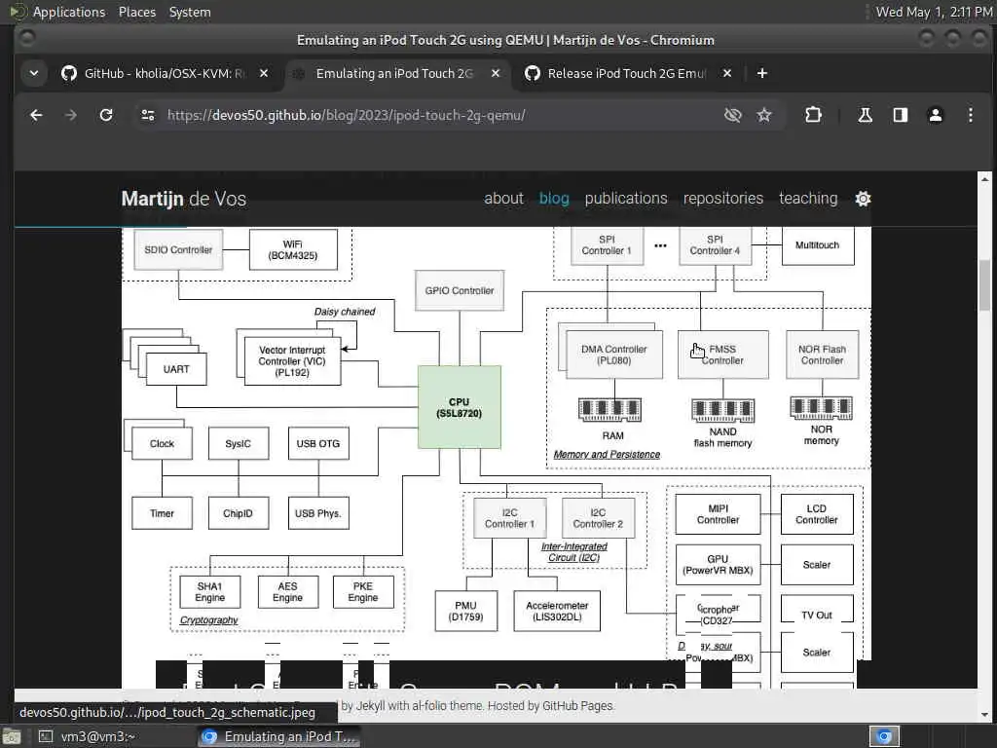Click the page vertical scrollbar thumb

point(984,285)
